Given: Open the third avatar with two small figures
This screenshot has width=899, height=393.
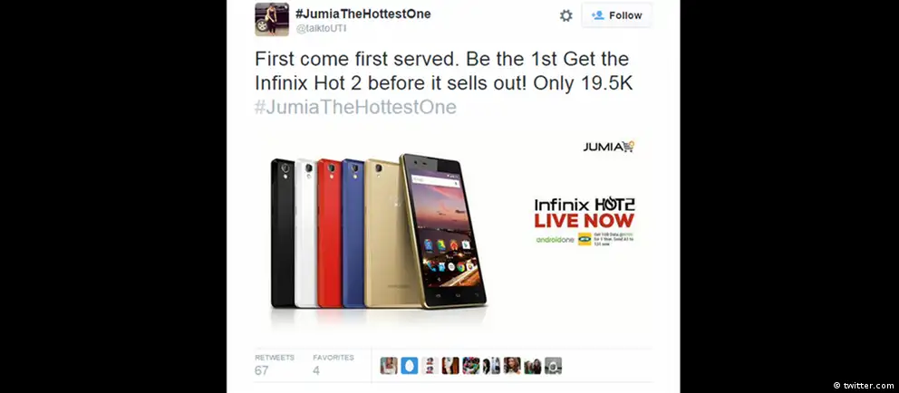Looking at the screenshot, I should click(x=430, y=366).
